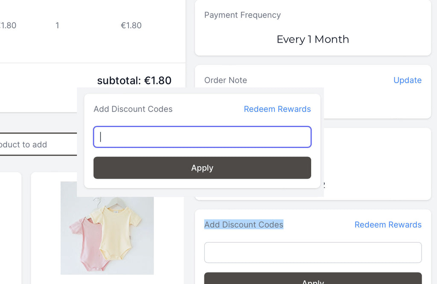The height and width of the screenshot is (284, 437).
Task: Click Add Discount Codes label in popup card
Action: (133, 109)
